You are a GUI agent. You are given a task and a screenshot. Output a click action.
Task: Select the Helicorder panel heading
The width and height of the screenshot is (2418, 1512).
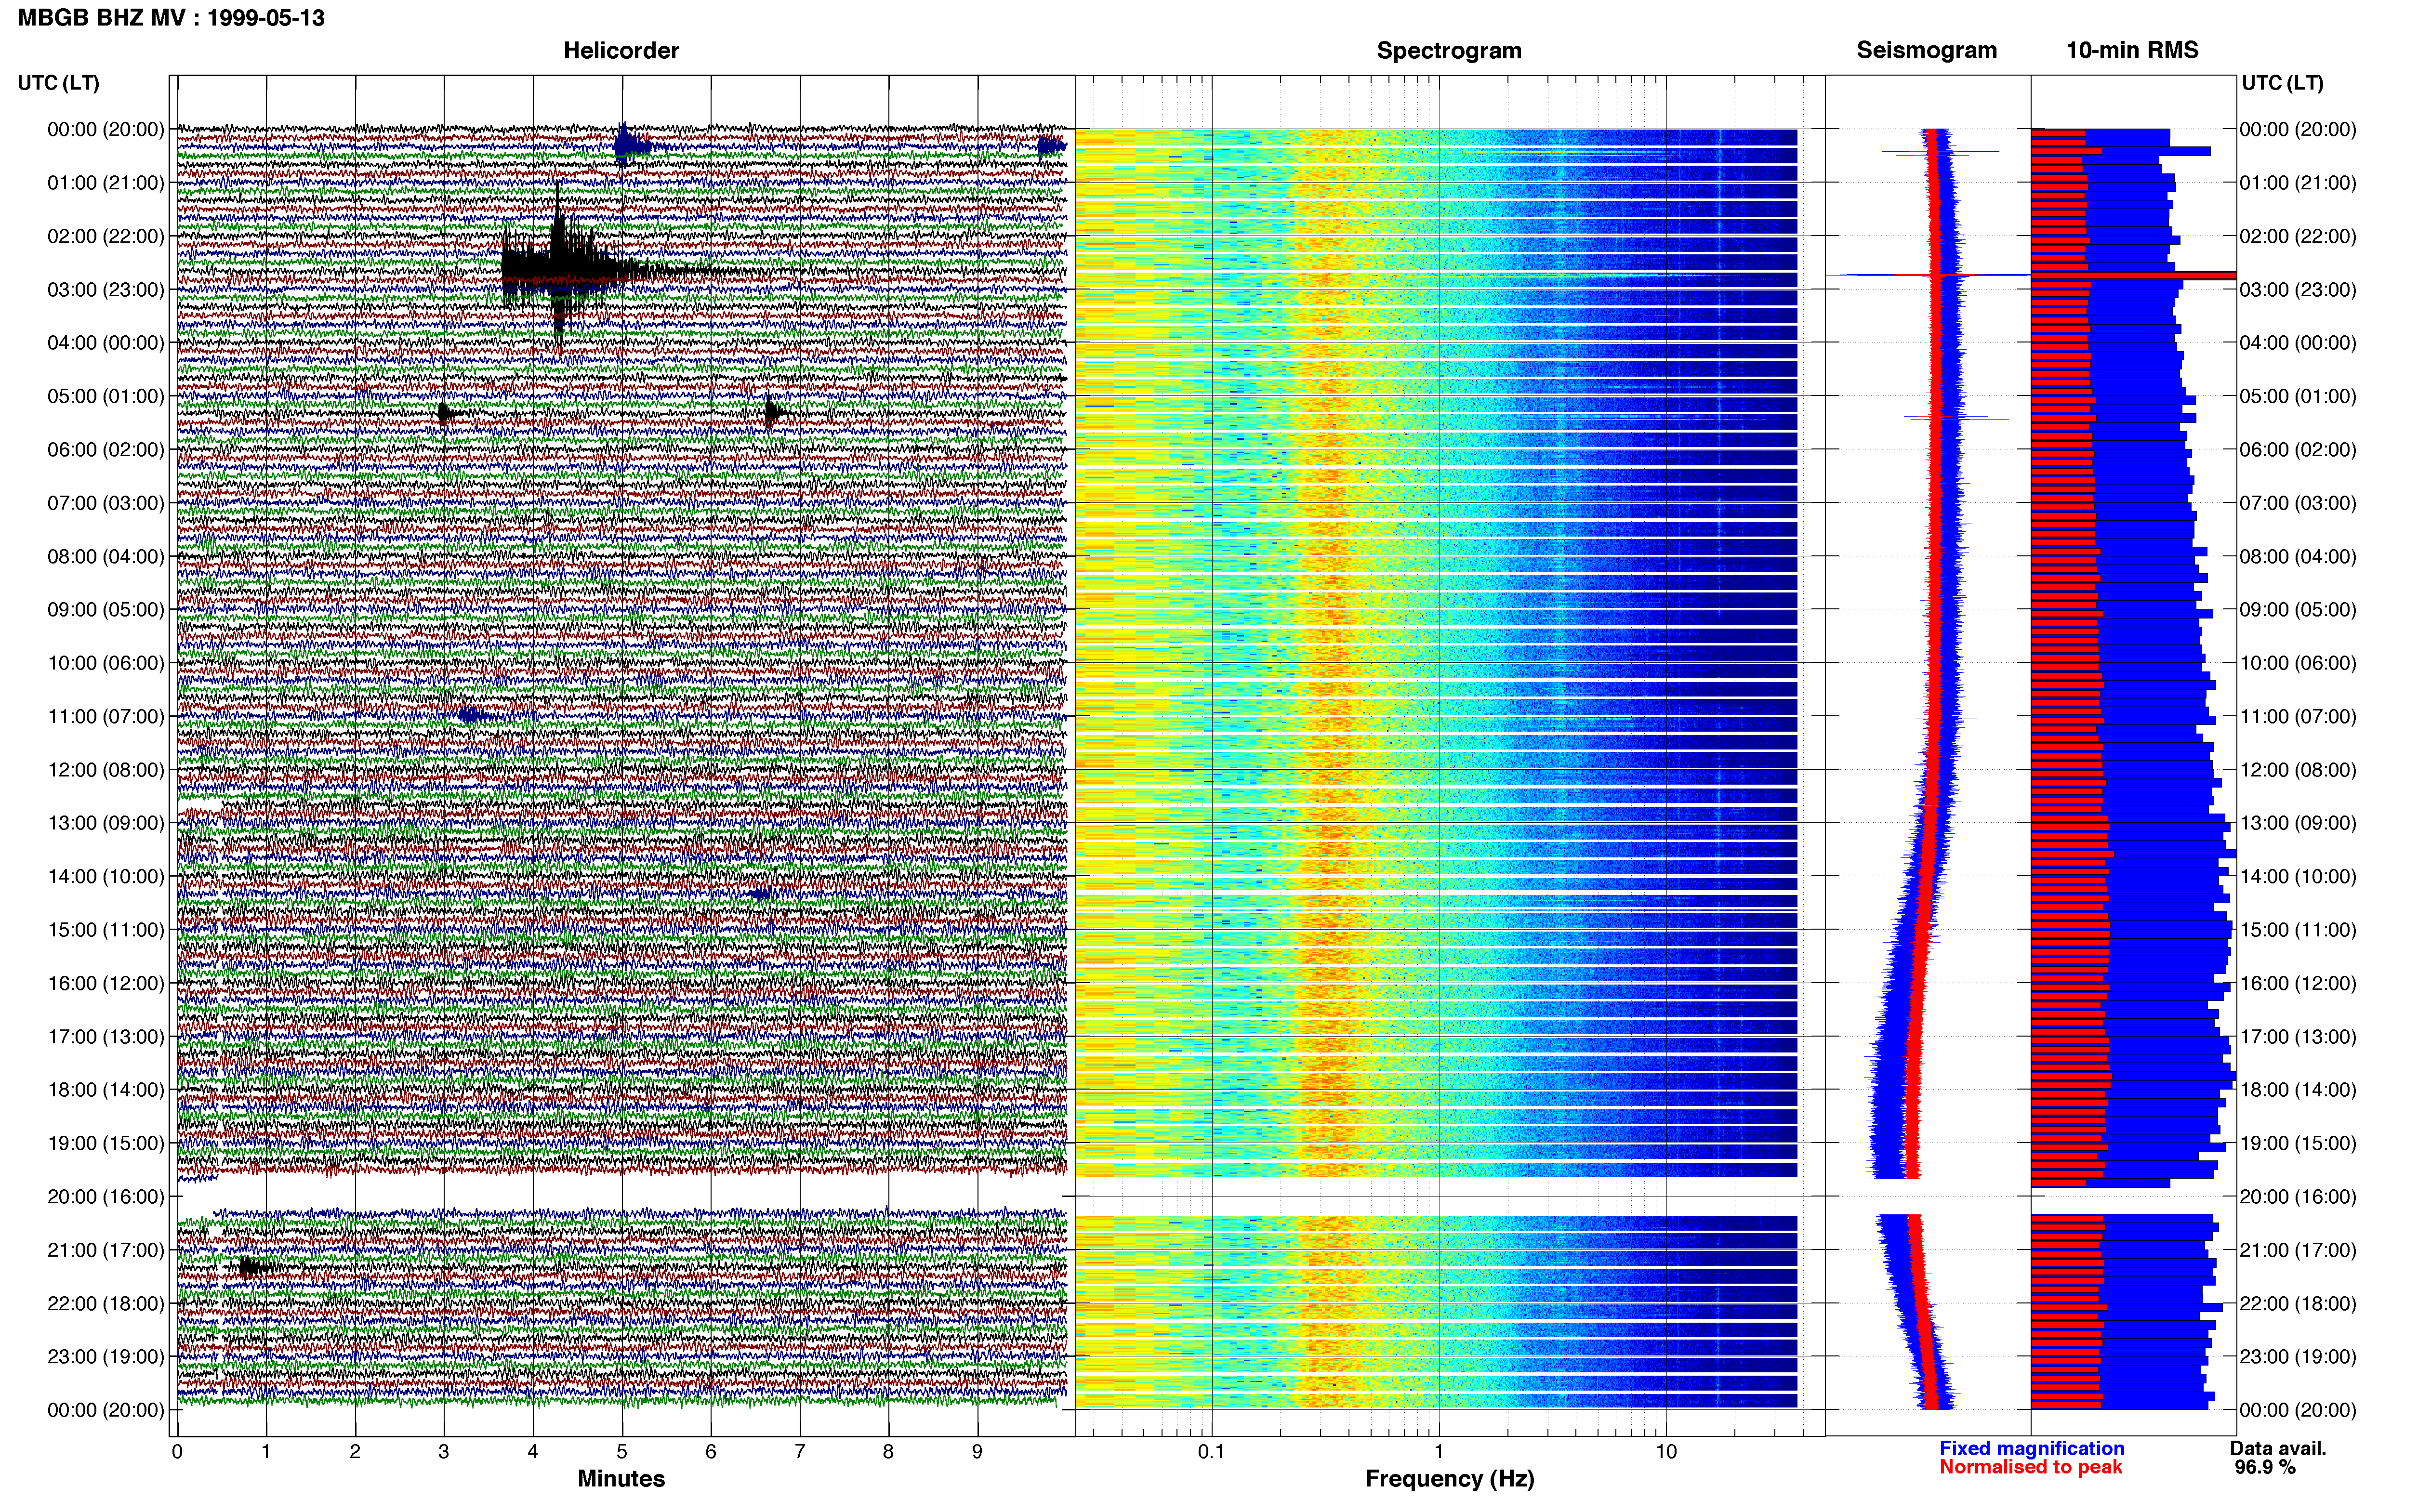[x=621, y=50]
